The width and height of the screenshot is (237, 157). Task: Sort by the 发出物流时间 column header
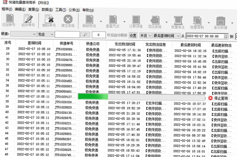125,44
